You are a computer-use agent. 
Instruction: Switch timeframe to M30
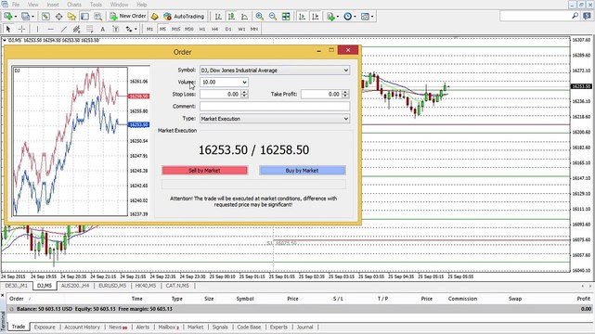pyautogui.click(x=189, y=29)
